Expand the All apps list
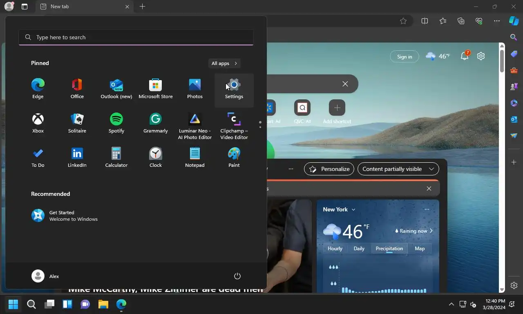The image size is (523, 314). point(224,63)
